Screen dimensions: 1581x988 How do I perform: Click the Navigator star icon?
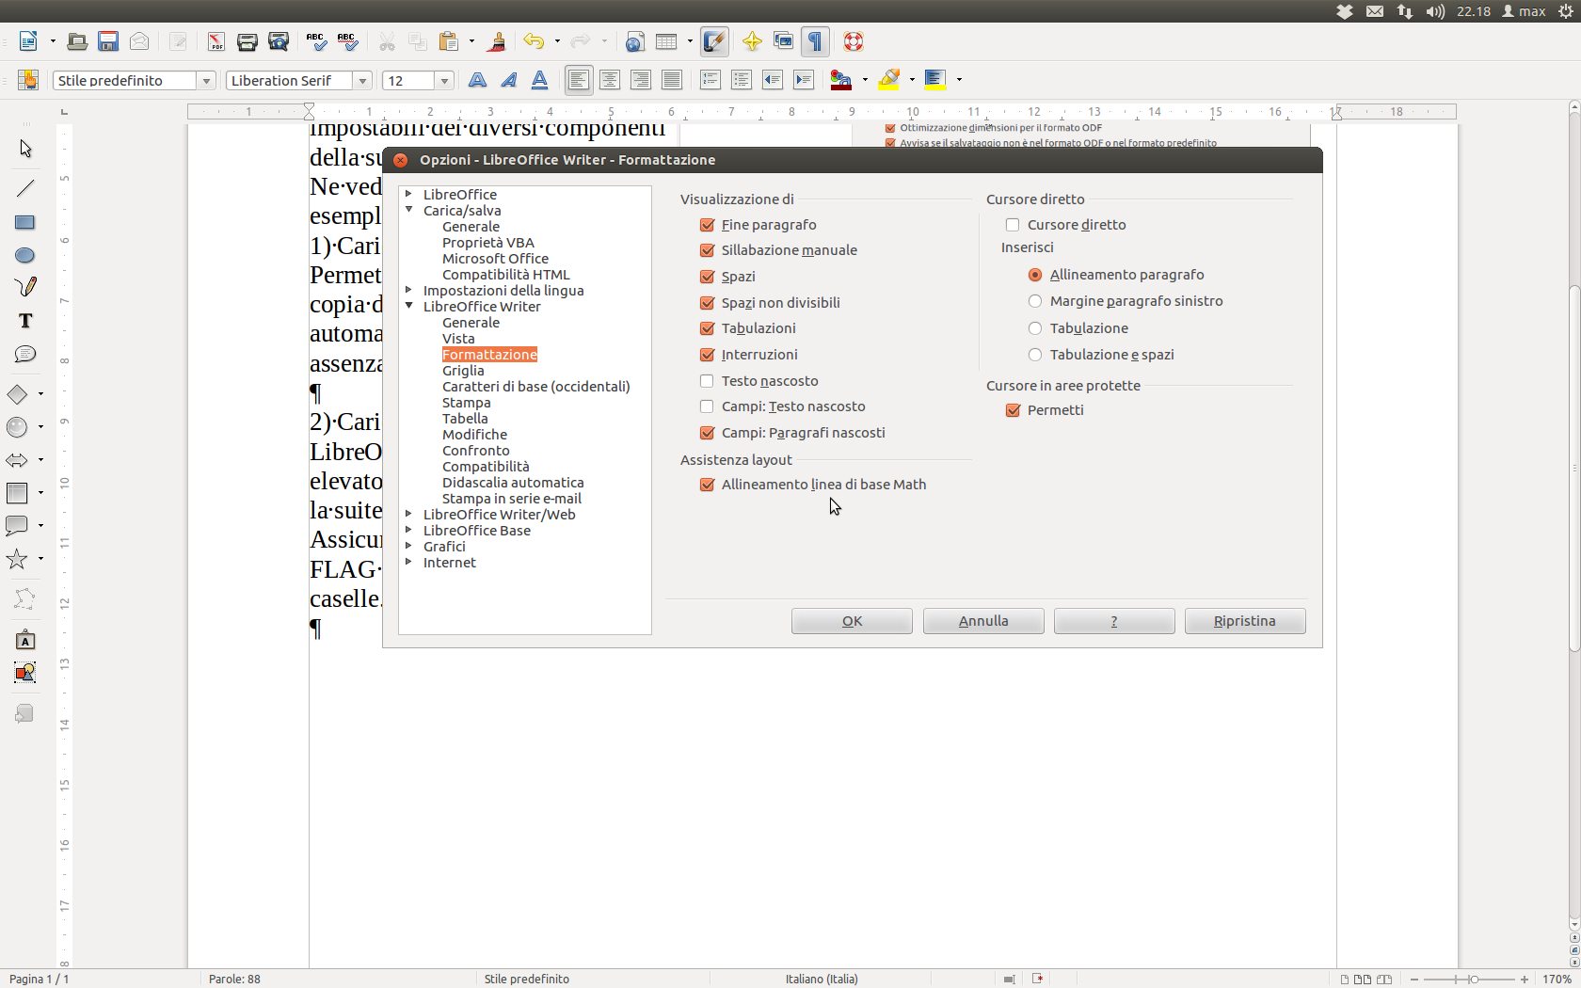pos(752,41)
